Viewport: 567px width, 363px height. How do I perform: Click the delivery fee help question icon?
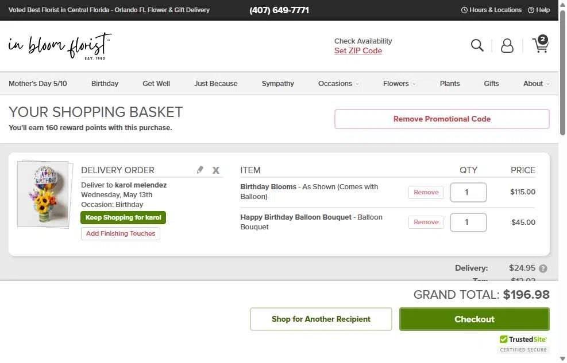[x=543, y=268]
